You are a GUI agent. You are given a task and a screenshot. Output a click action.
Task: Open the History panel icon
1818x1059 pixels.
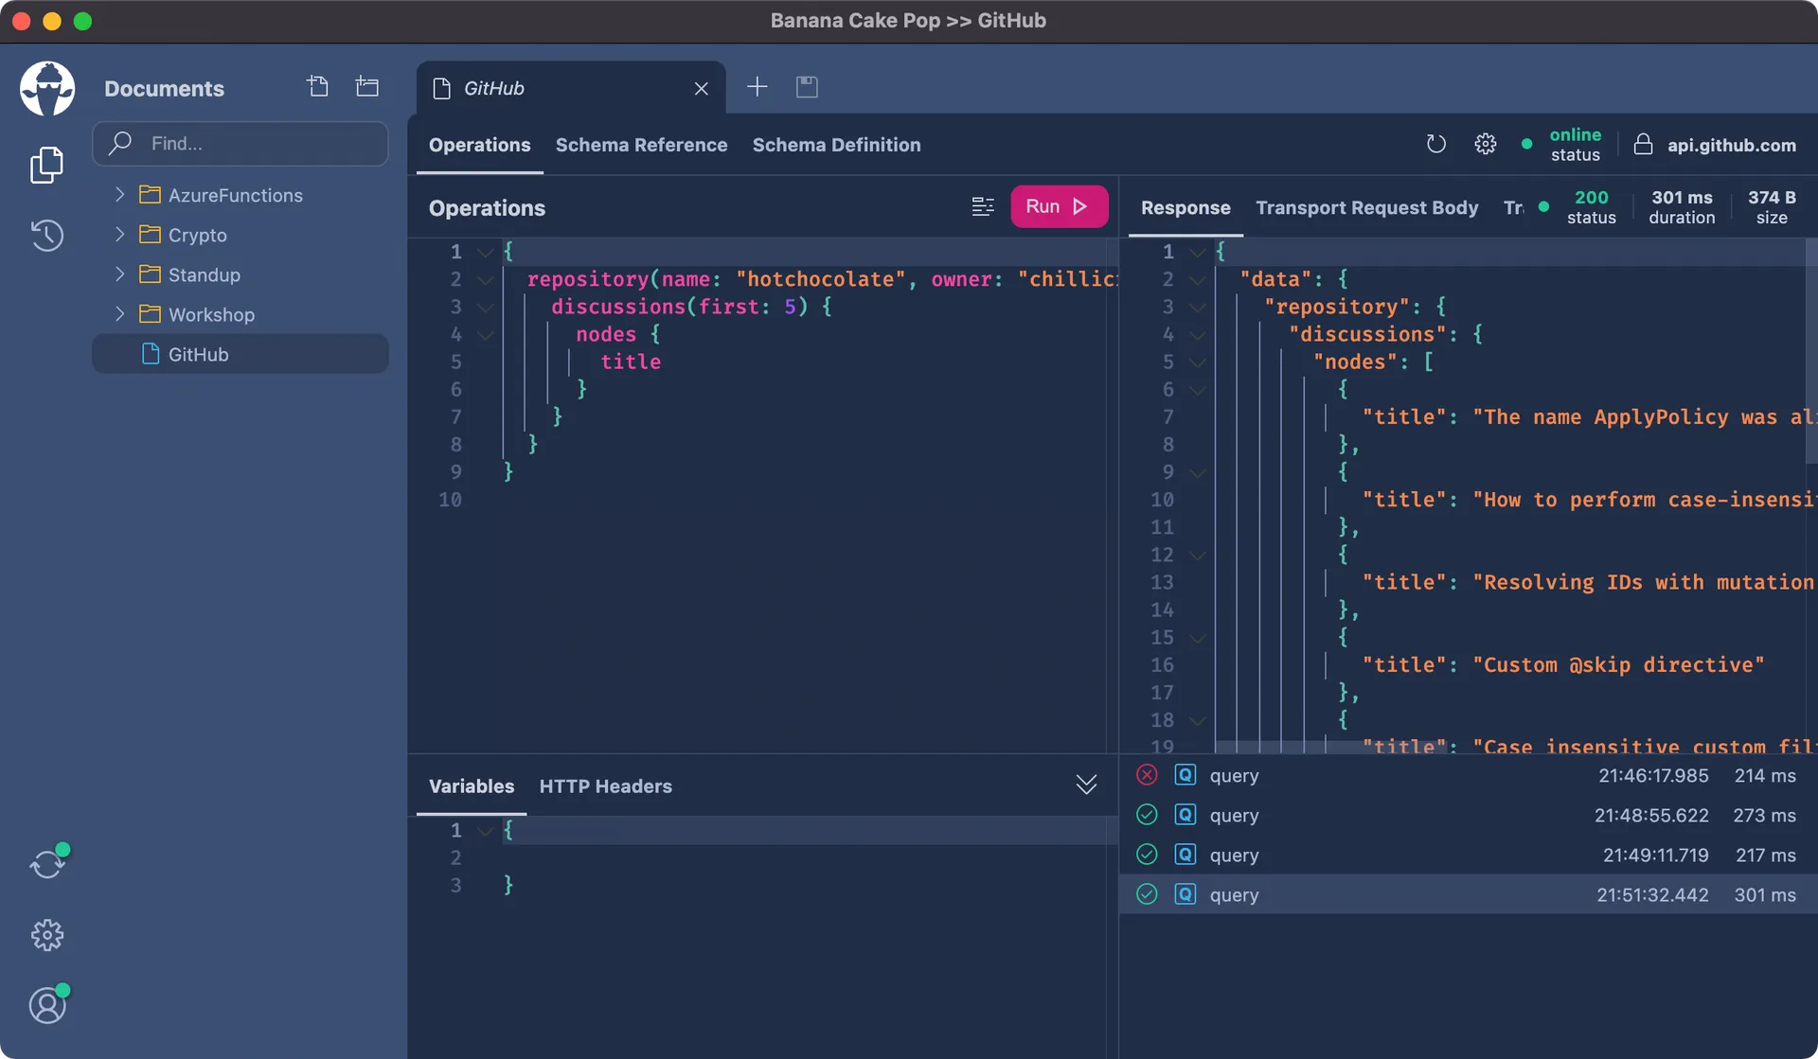[x=46, y=235]
